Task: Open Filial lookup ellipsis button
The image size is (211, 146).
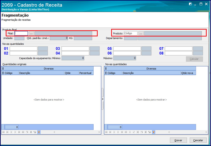Action: pyautogui.click(x=31, y=33)
